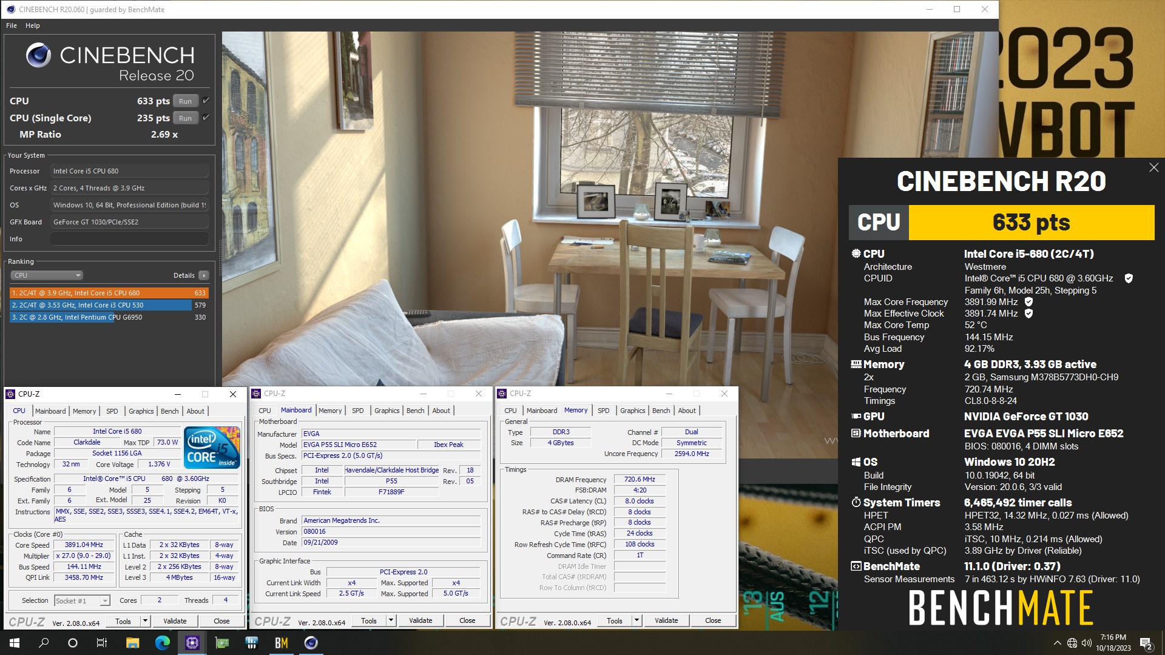Viewport: 1165px width, 655px height.
Task: Toggle the CPU Single Core test checkbox
Action: (x=206, y=118)
